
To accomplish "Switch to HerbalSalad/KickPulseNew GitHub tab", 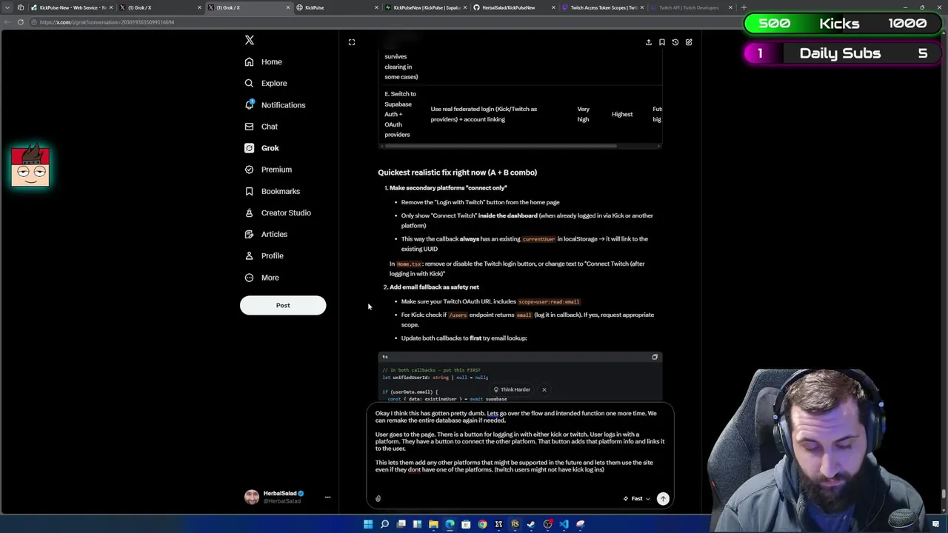I will pyautogui.click(x=513, y=7).
